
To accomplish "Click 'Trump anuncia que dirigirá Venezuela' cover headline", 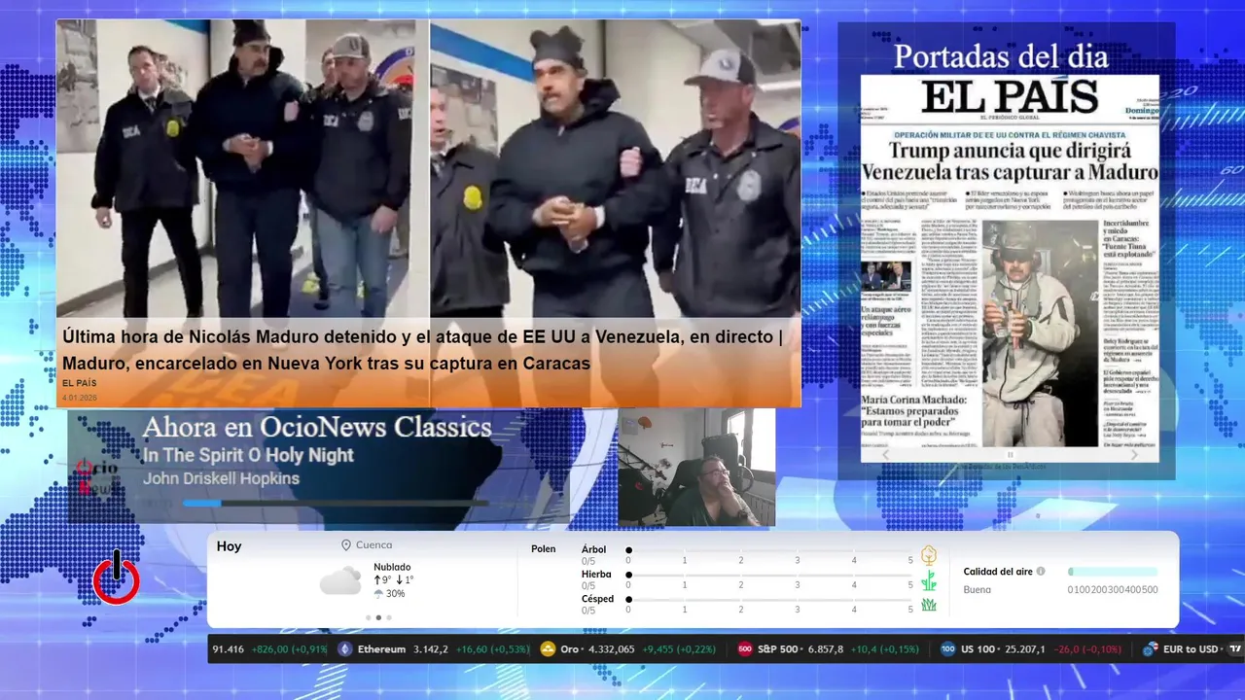I will 1010,161.
